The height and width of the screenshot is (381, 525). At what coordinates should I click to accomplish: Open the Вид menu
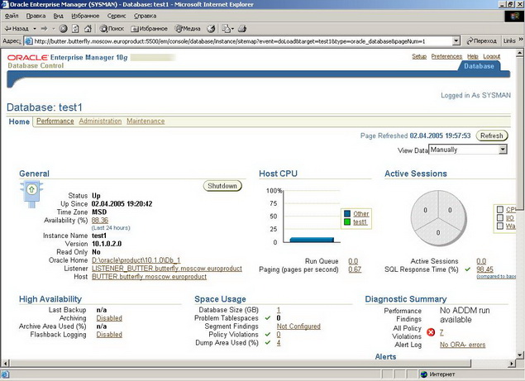coord(58,16)
